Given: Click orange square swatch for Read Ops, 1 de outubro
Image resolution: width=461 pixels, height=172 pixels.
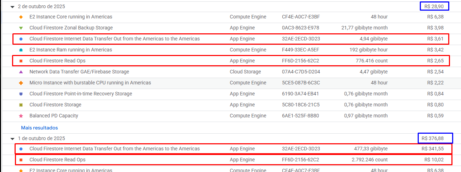Looking at the screenshot, I should point(21,160).
